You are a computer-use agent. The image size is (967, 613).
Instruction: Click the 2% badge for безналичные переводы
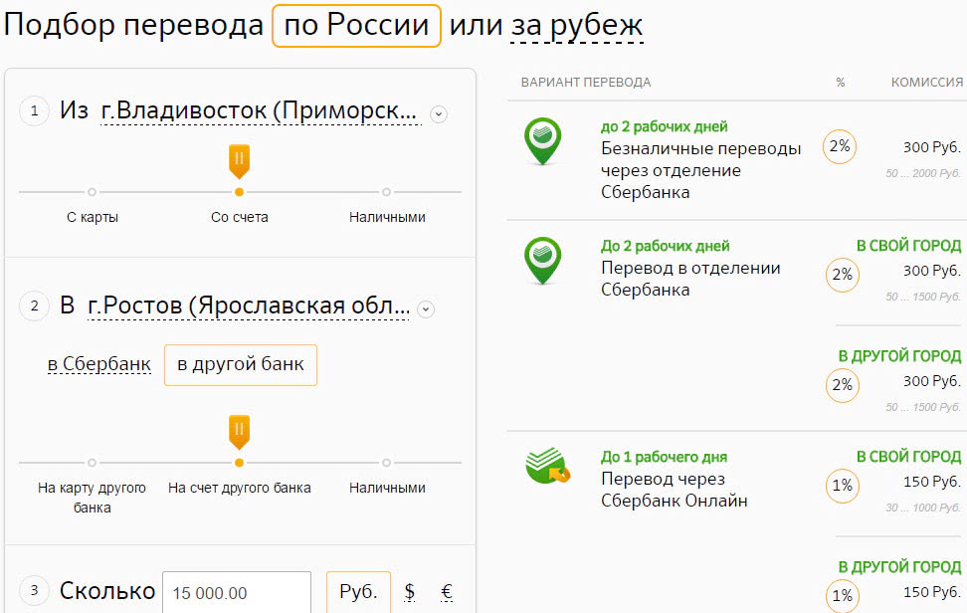[x=841, y=147]
